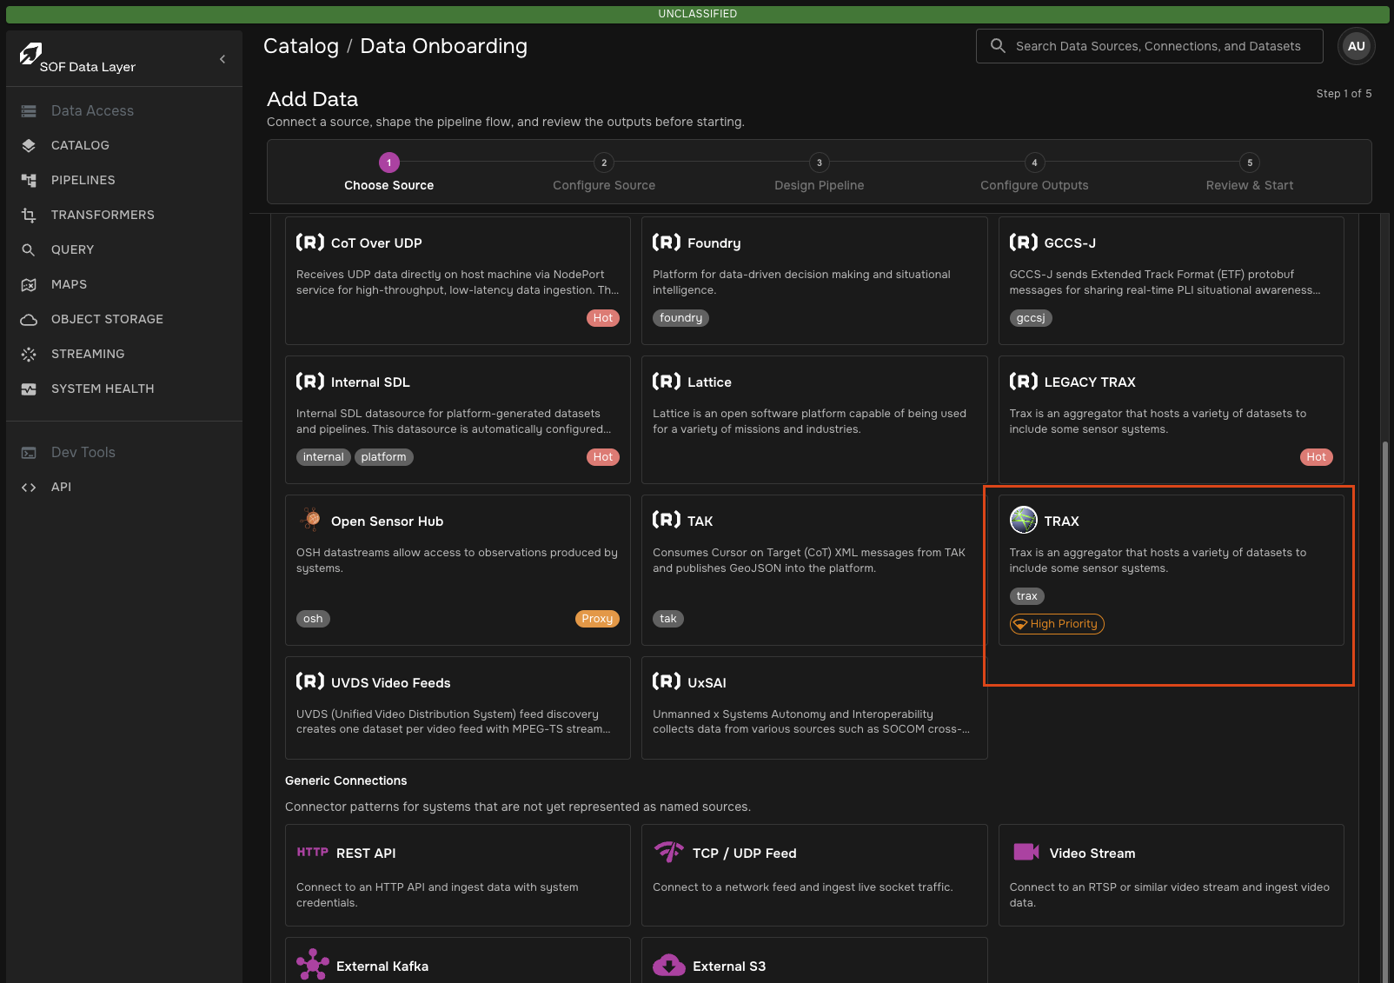Click the TCP / UDP Feed wifi icon
1394x983 pixels.
669,852
